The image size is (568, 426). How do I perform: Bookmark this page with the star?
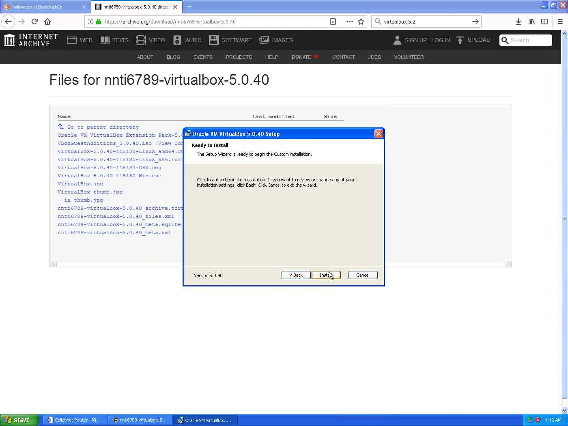click(361, 22)
